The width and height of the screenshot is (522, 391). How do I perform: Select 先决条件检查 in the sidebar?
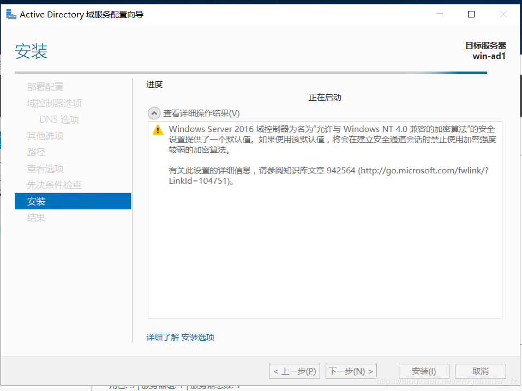(x=54, y=185)
